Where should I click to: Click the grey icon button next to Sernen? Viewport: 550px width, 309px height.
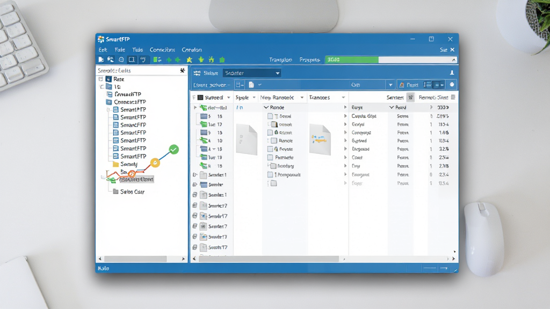(x=410, y=98)
